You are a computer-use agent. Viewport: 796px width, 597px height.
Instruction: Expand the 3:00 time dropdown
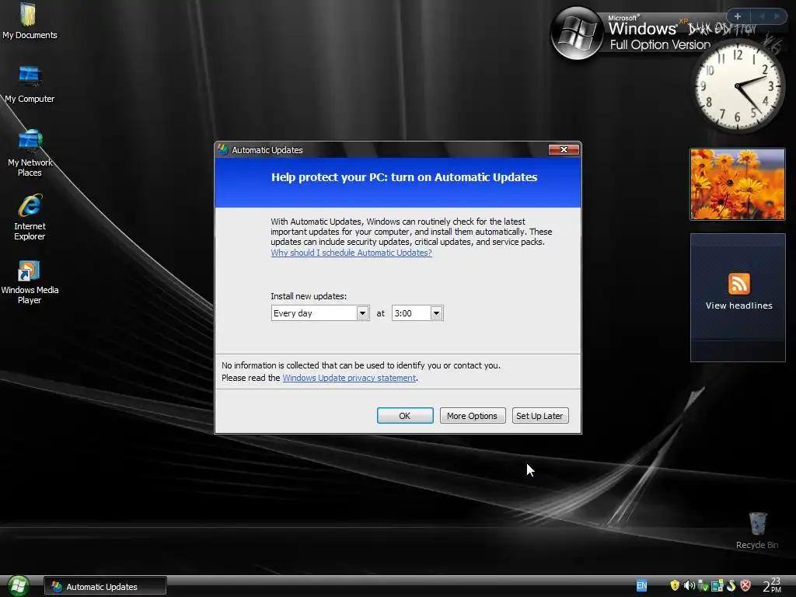click(437, 313)
